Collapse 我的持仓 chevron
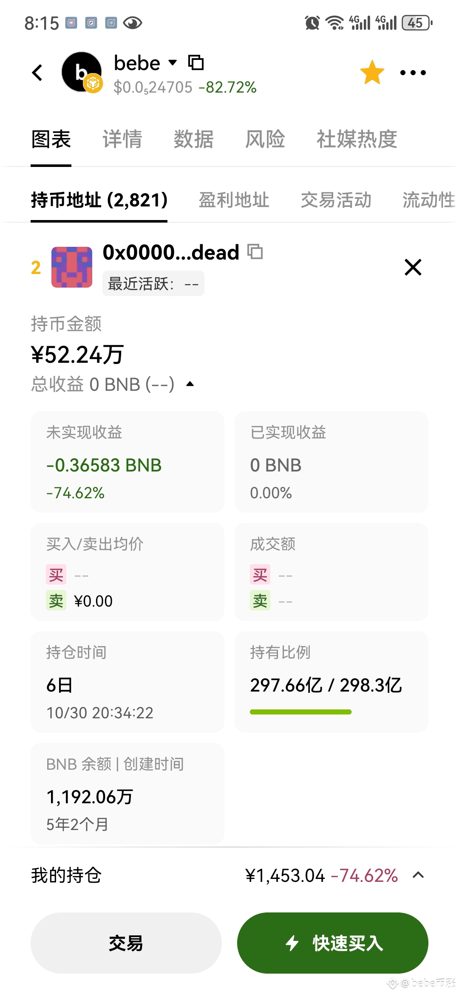The height and width of the screenshot is (994, 459). [x=418, y=875]
